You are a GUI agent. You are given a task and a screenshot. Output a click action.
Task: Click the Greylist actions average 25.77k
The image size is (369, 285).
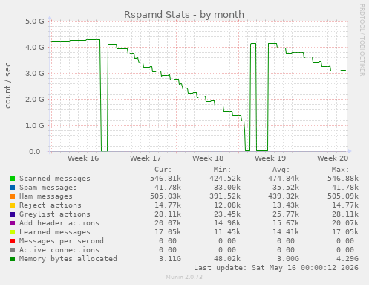[286, 214]
